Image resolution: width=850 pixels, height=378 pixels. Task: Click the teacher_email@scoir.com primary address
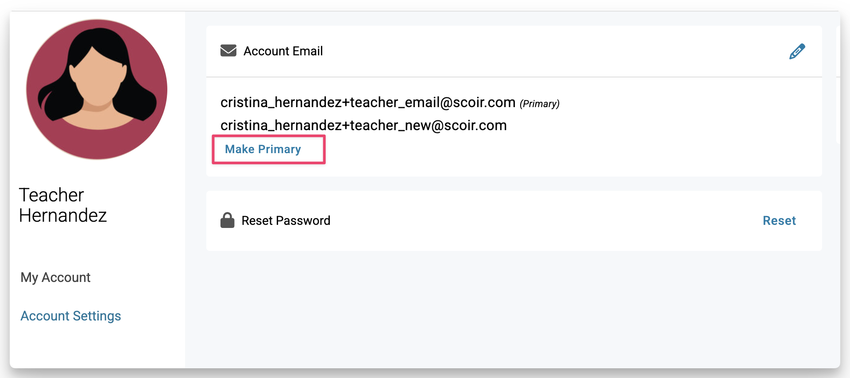point(368,102)
